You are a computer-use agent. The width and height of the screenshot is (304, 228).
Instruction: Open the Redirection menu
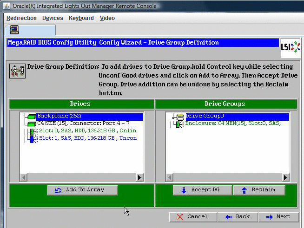[21, 18]
